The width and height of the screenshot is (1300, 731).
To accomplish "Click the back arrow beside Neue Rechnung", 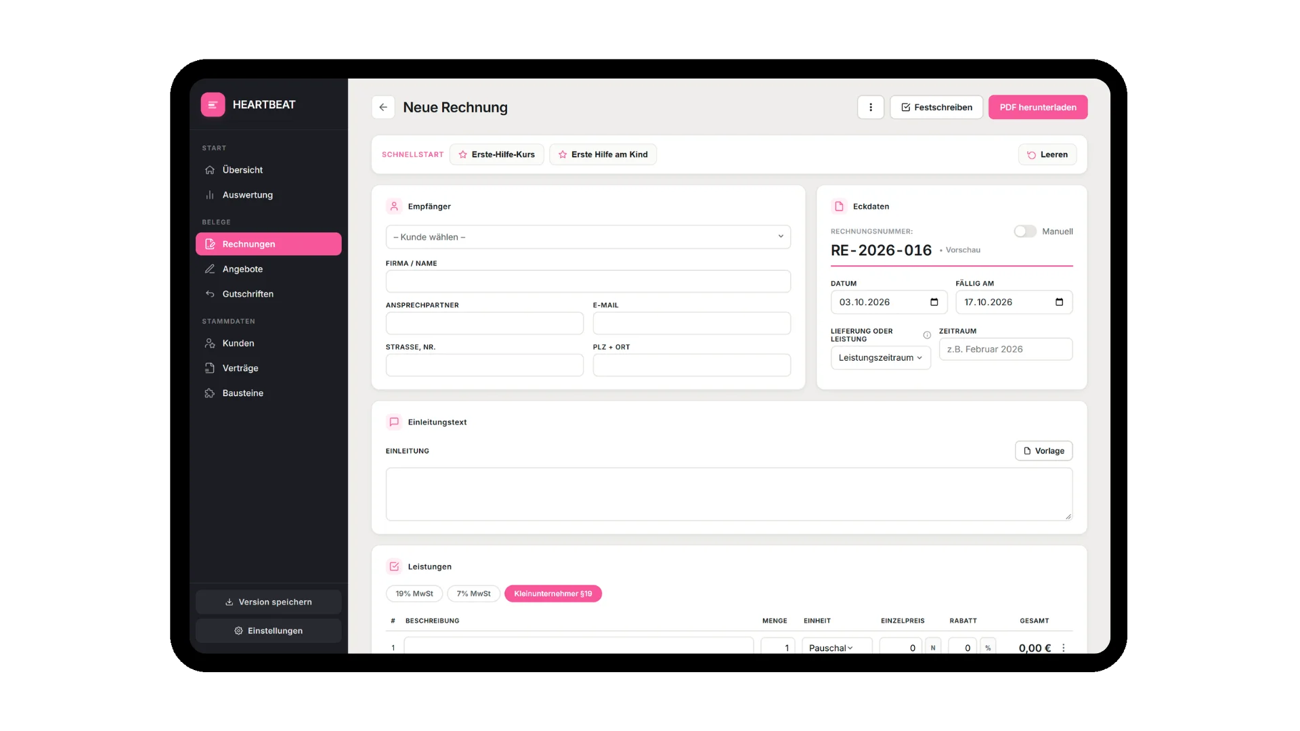I will click(x=383, y=107).
